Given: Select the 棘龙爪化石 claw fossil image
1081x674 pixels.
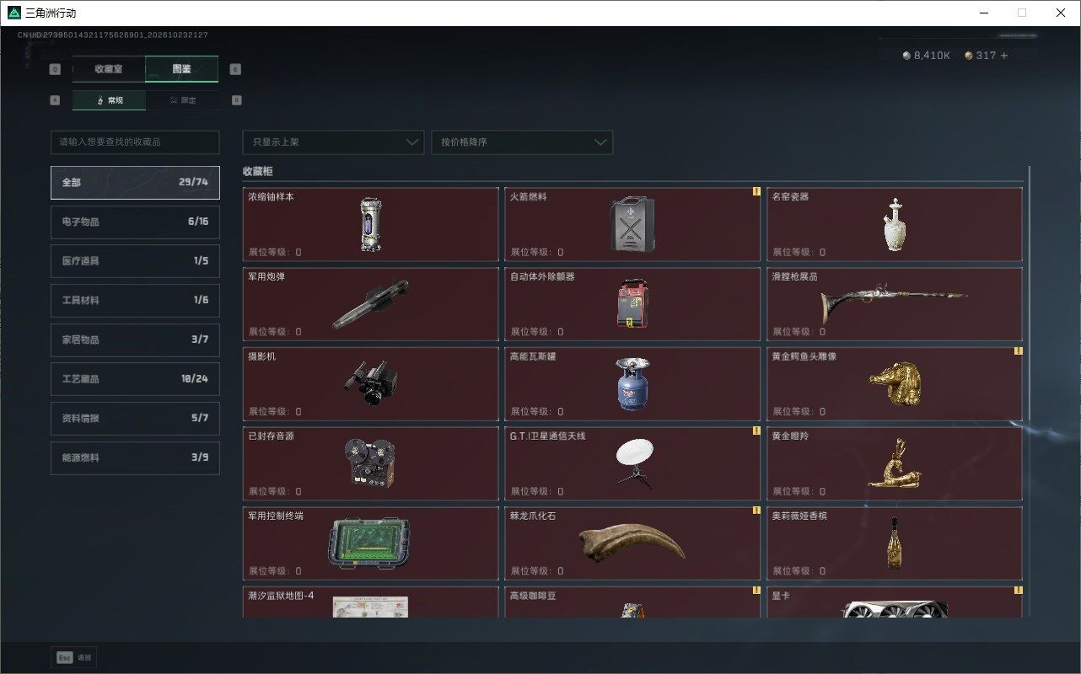Looking at the screenshot, I should pyautogui.click(x=632, y=543).
